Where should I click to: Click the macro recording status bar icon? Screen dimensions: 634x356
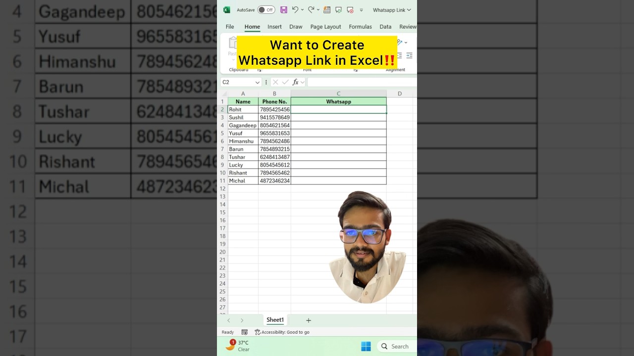coord(244,332)
